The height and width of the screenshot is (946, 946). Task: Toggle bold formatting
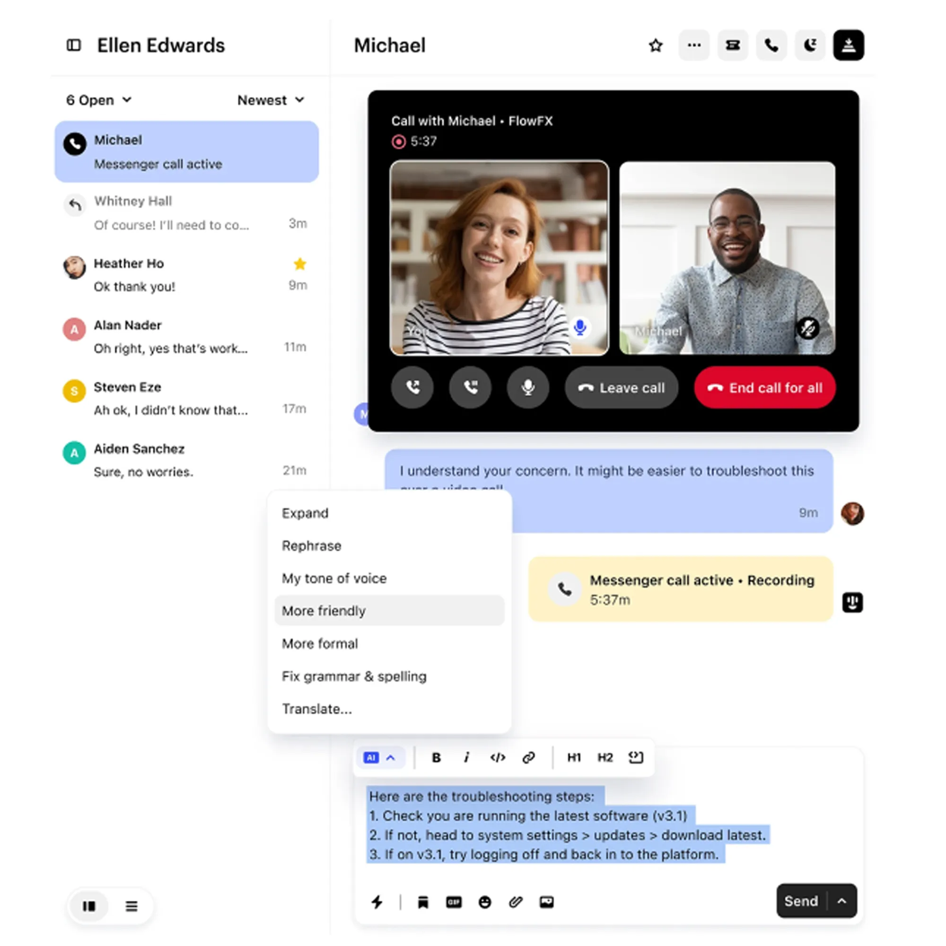click(x=436, y=757)
